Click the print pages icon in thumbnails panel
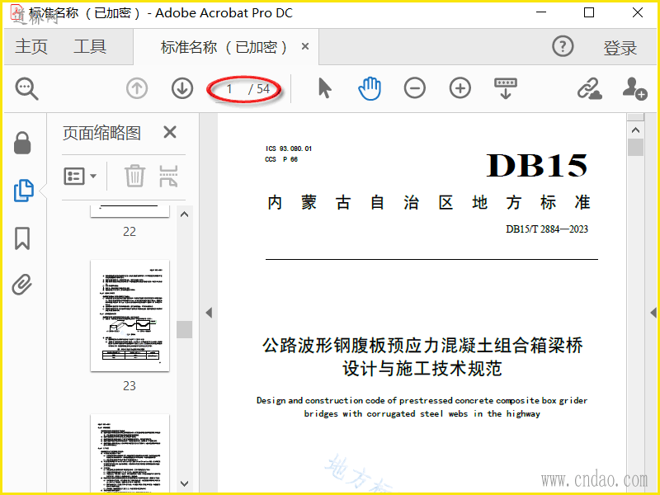660x495 pixels. click(x=169, y=176)
